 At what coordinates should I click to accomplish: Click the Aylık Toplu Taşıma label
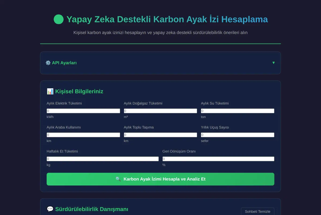[x=139, y=128]
